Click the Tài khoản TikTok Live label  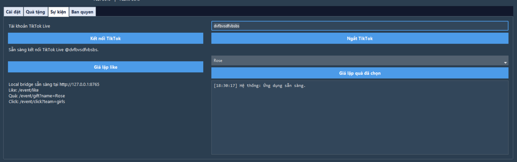tap(29, 26)
